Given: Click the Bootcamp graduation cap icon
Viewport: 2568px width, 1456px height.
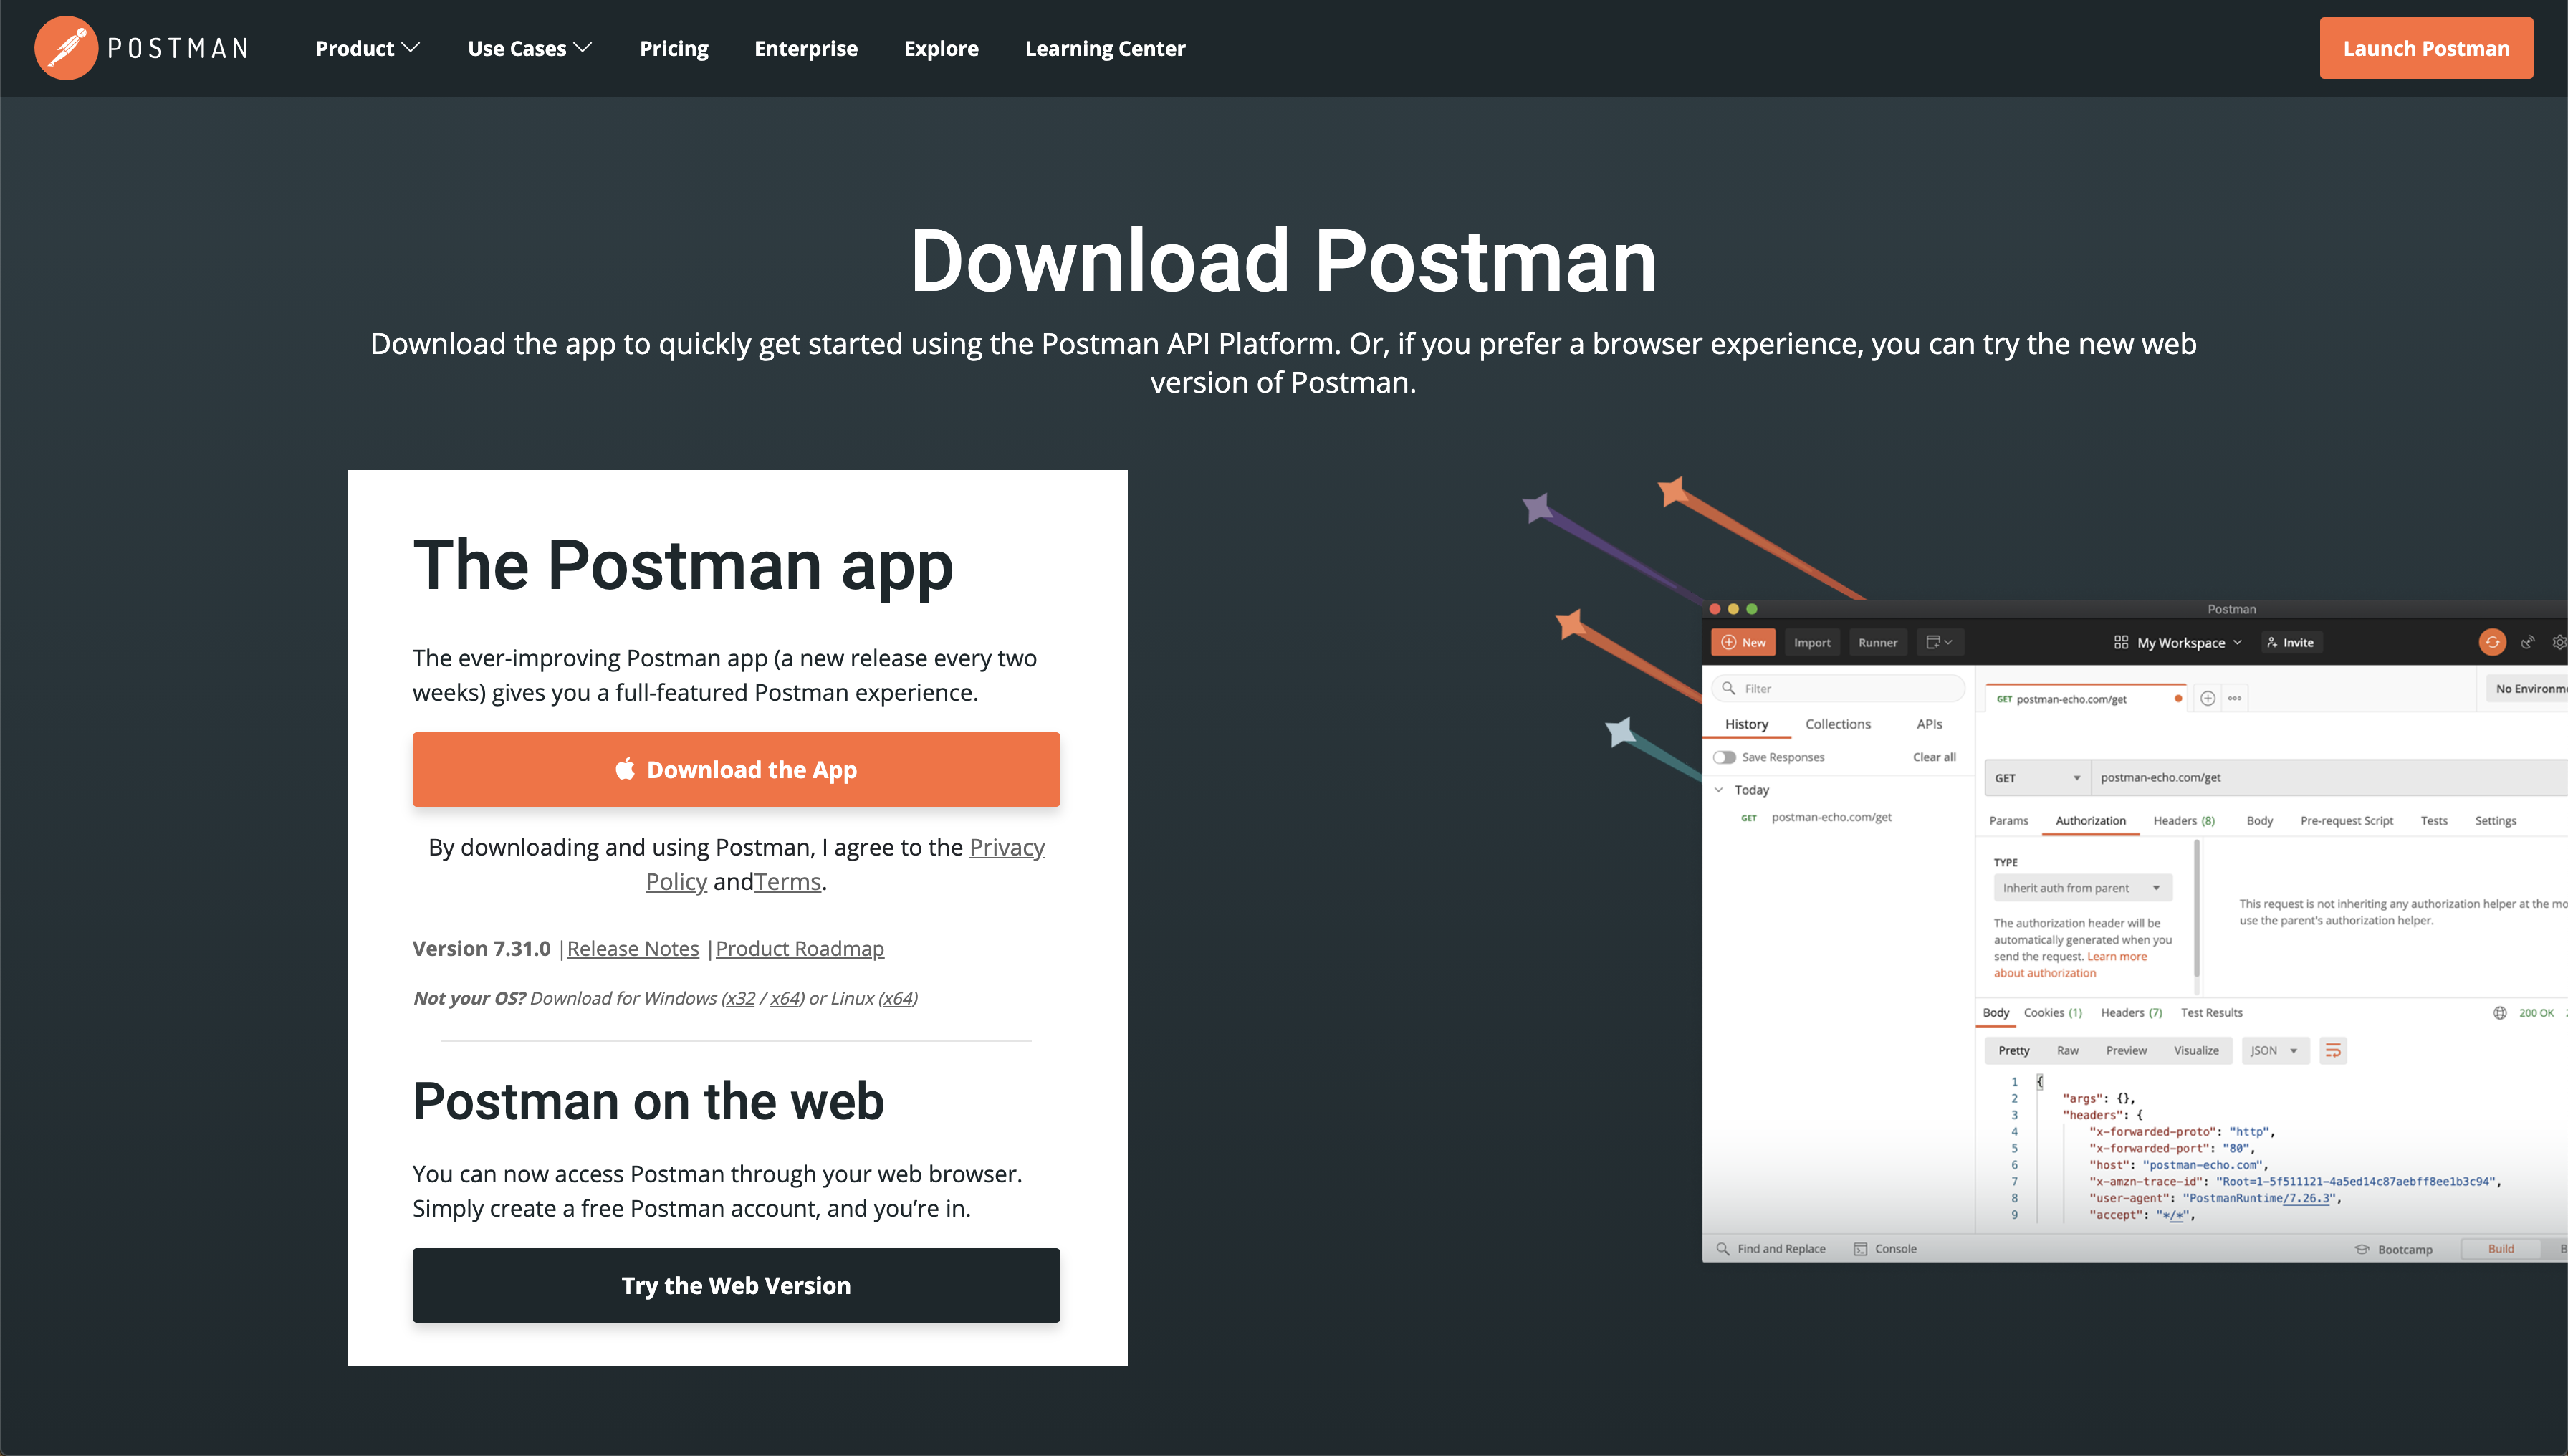Looking at the screenshot, I should 2362,1248.
